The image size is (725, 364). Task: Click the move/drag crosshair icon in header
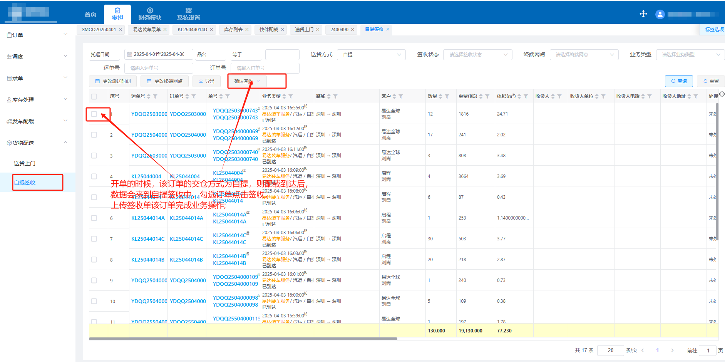(x=643, y=14)
